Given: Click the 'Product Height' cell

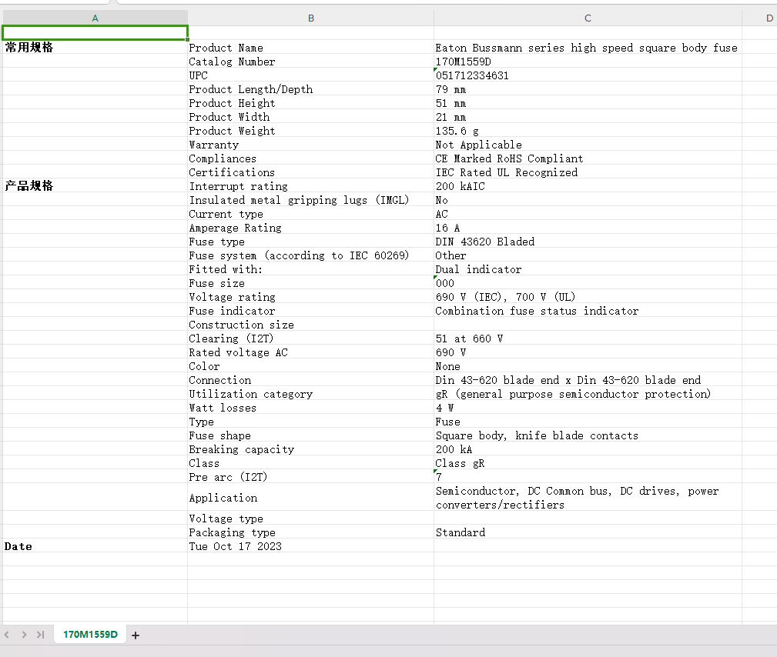Looking at the screenshot, I should pos(310,103).
